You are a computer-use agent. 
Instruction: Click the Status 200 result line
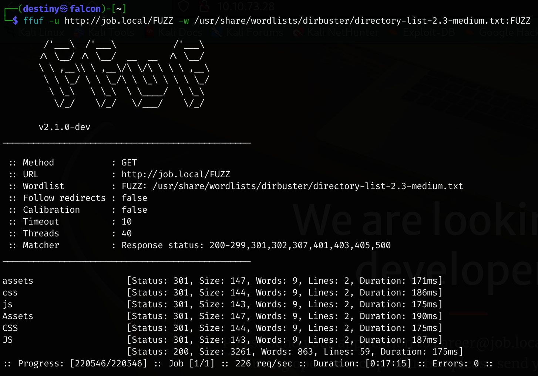coord(295,352)
